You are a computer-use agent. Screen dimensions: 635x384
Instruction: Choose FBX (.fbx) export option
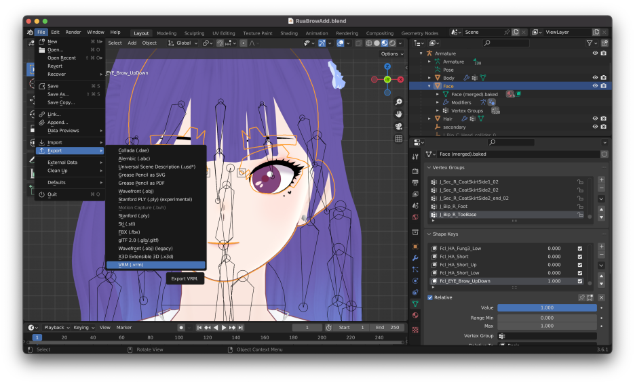[156, 232]
